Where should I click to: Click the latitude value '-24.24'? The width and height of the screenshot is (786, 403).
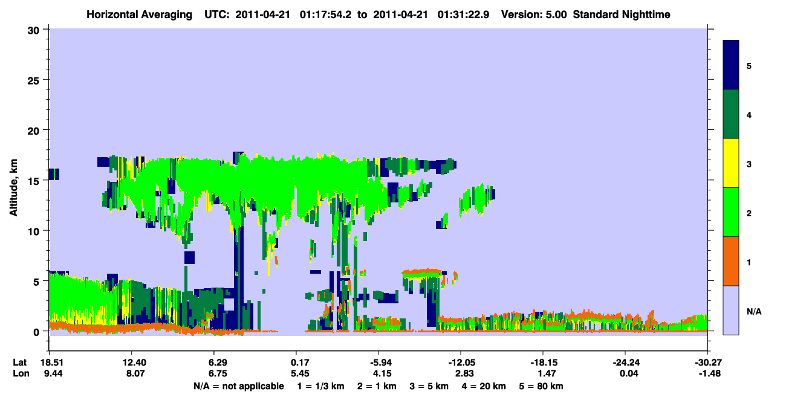point(625,363)
